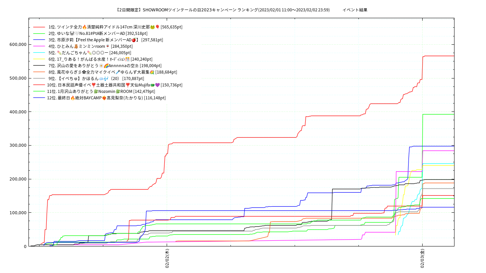486x273 pixels.
Task: Select legend entry '5位. だんごちゃん'
Action: point(89,53)
